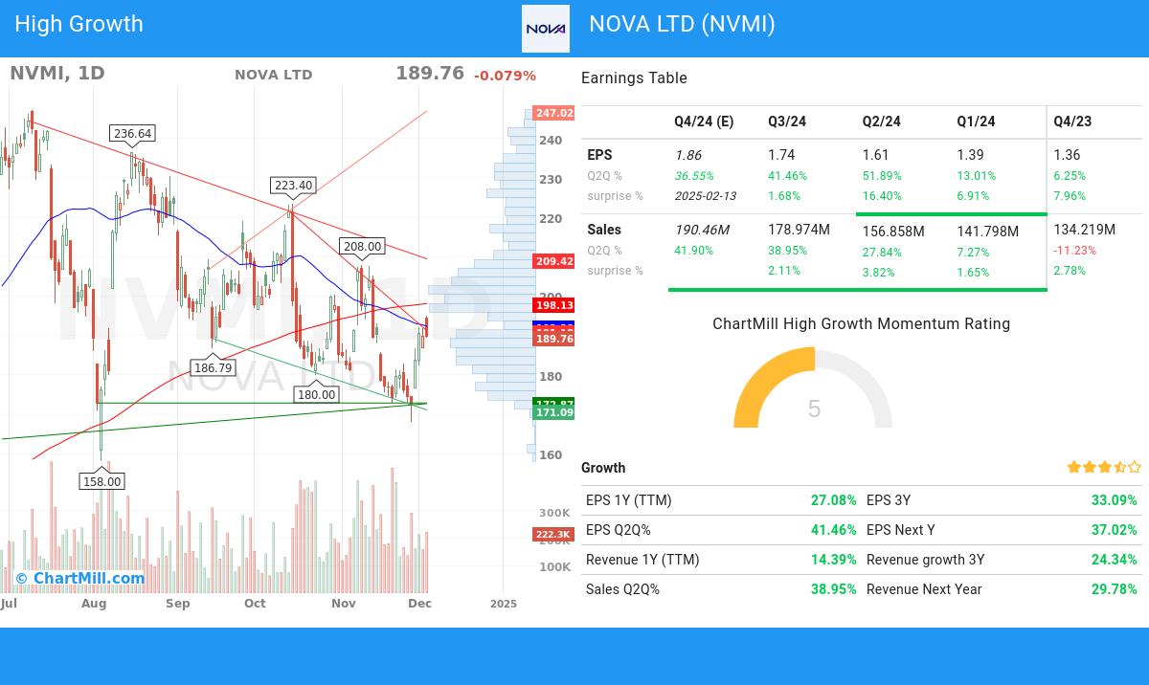
Task: Click the EPS 3Y value 33.09%
Action: pos(1115,500)
